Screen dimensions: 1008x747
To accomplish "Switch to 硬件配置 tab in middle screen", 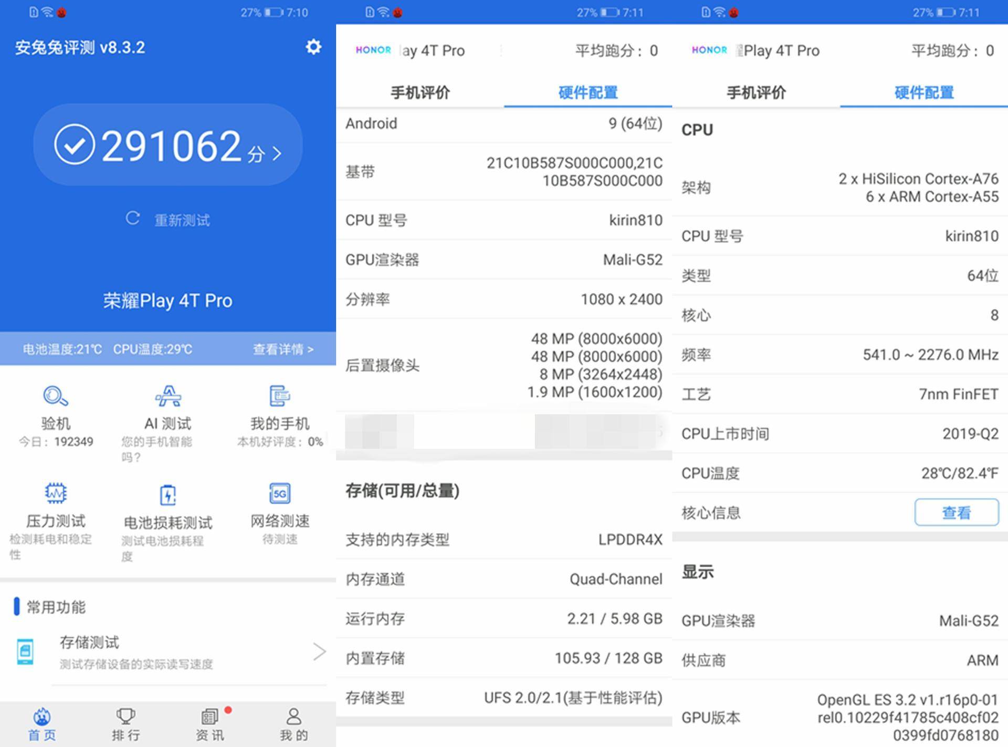I will pyautogui.click(x=588, y=92).
